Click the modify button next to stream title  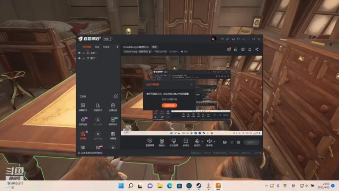point(154,47)
